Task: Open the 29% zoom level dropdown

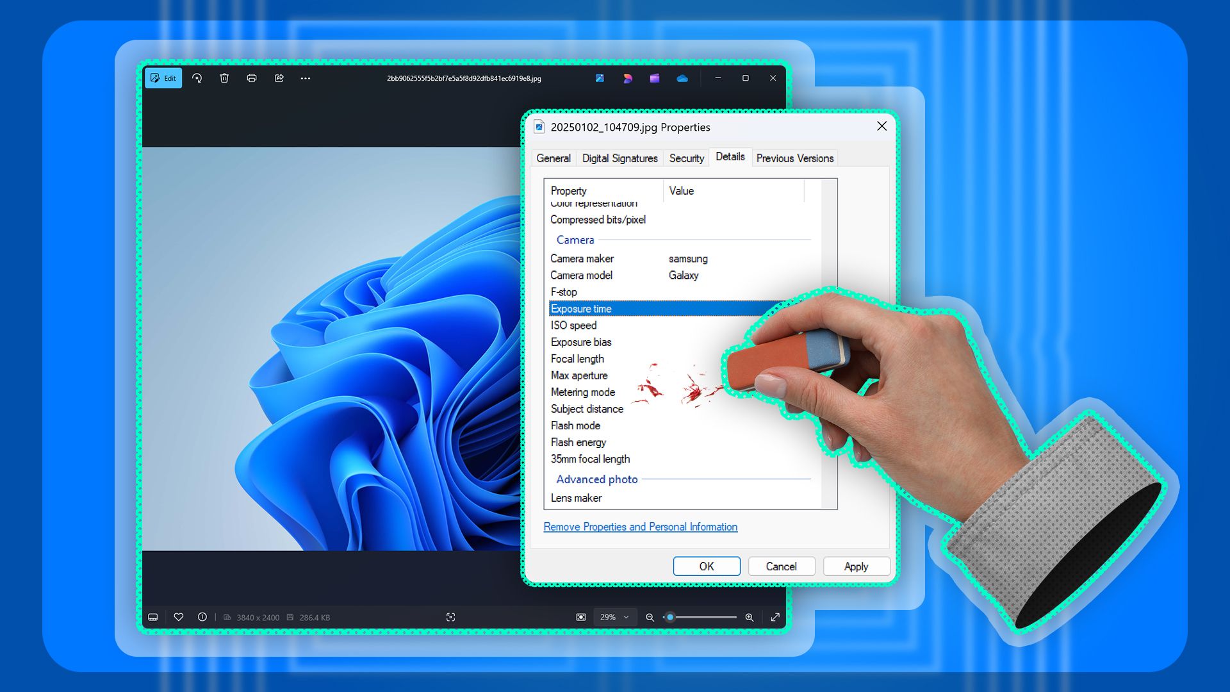Action: point(614,617)
